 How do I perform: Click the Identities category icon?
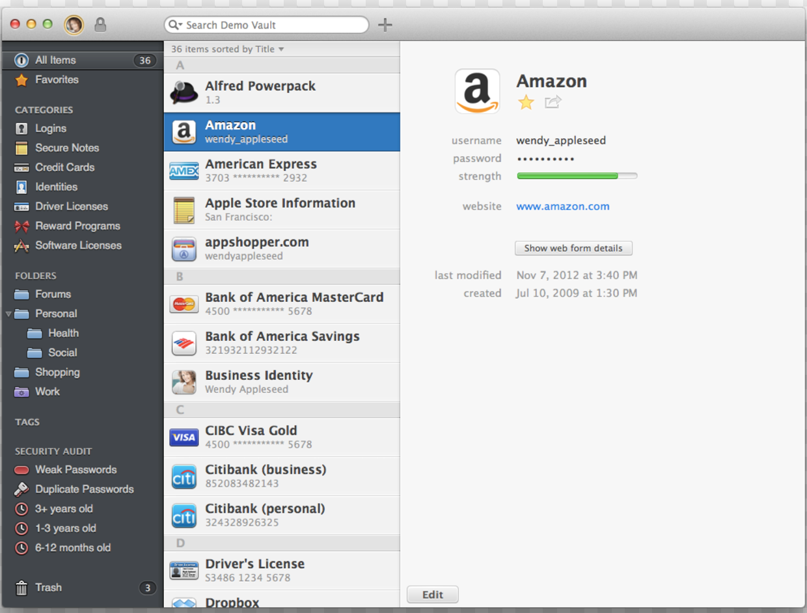point(21,187)
